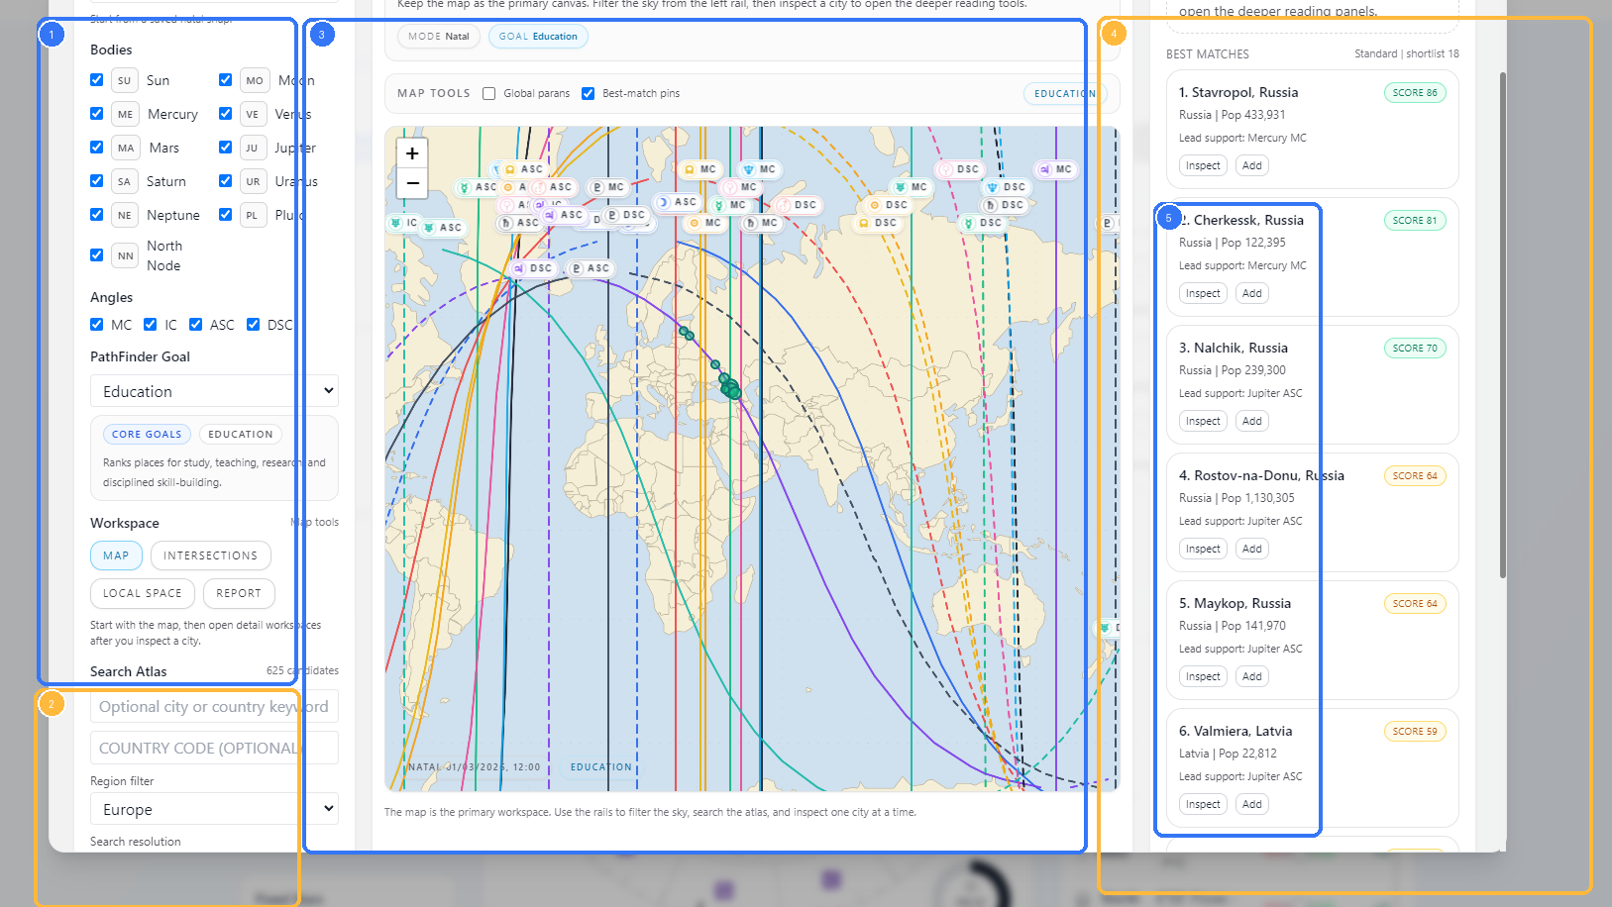Zoom in on the map

[x=412, y=153]
